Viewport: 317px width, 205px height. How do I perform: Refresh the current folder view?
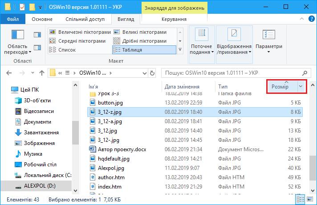(x=152, y=73)
